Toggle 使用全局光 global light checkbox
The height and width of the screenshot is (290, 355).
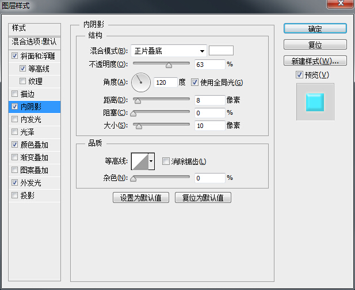coord(194,82)
